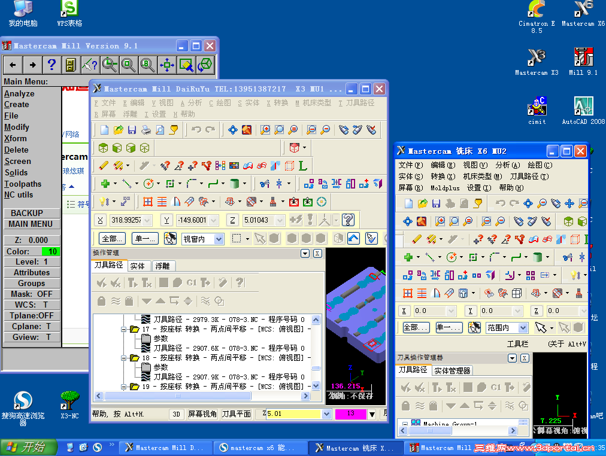Switch to 实体管理器 tab in X6
606x456 pixels.
(x=452, y=370)
